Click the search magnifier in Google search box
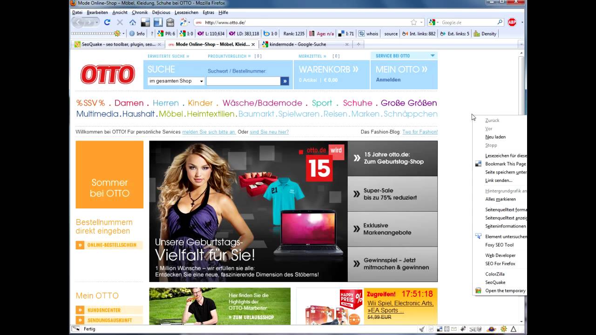The width and height of the screenshot is (596, 335). (500, 22)
